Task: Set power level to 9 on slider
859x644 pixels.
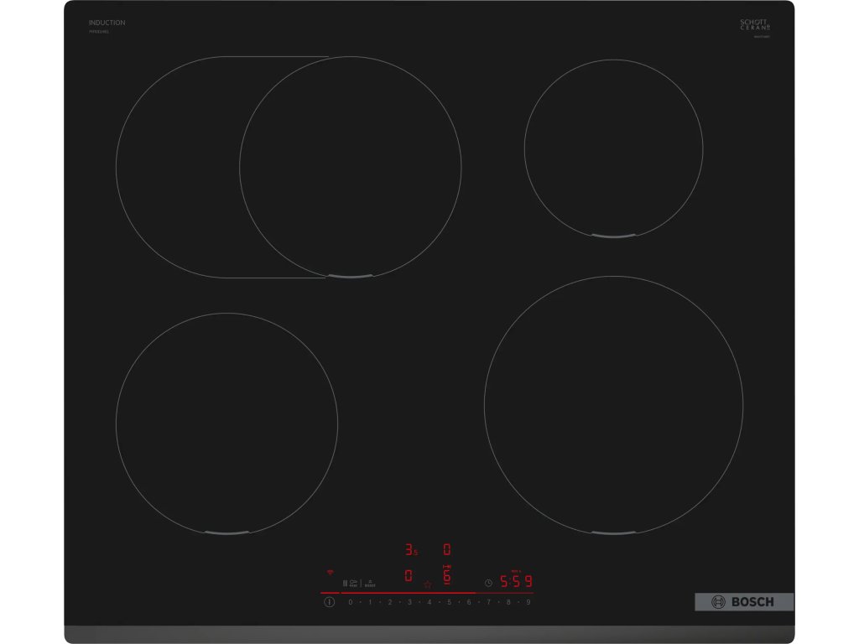Action: [528, 602]
